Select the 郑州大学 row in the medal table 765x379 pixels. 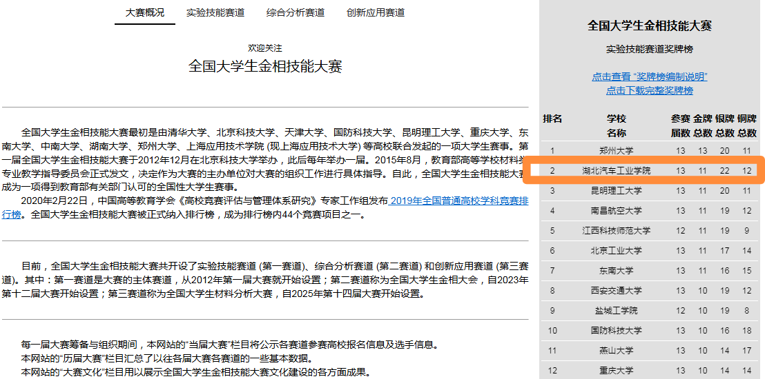tap(616, 150)
